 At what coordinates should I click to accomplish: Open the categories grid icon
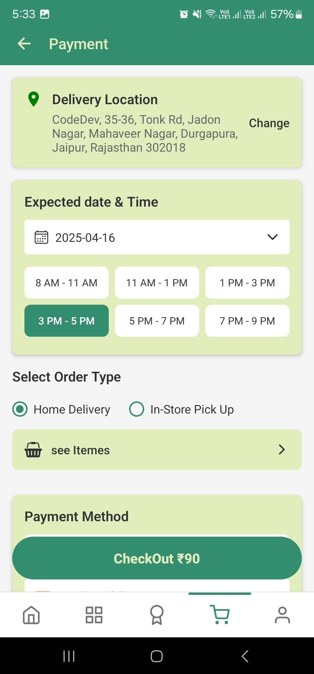coord(94,615)
